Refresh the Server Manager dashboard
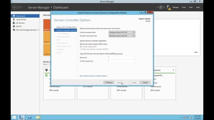214x120 pixels. [161, 7]
